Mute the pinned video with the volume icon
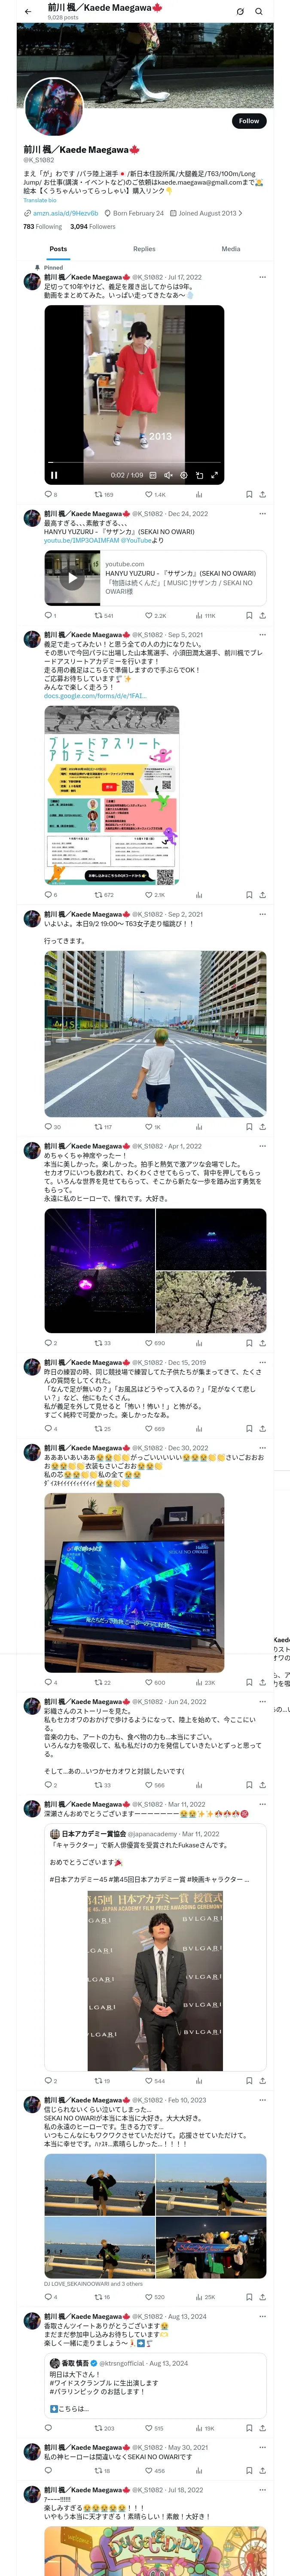 tap(168, 475)
